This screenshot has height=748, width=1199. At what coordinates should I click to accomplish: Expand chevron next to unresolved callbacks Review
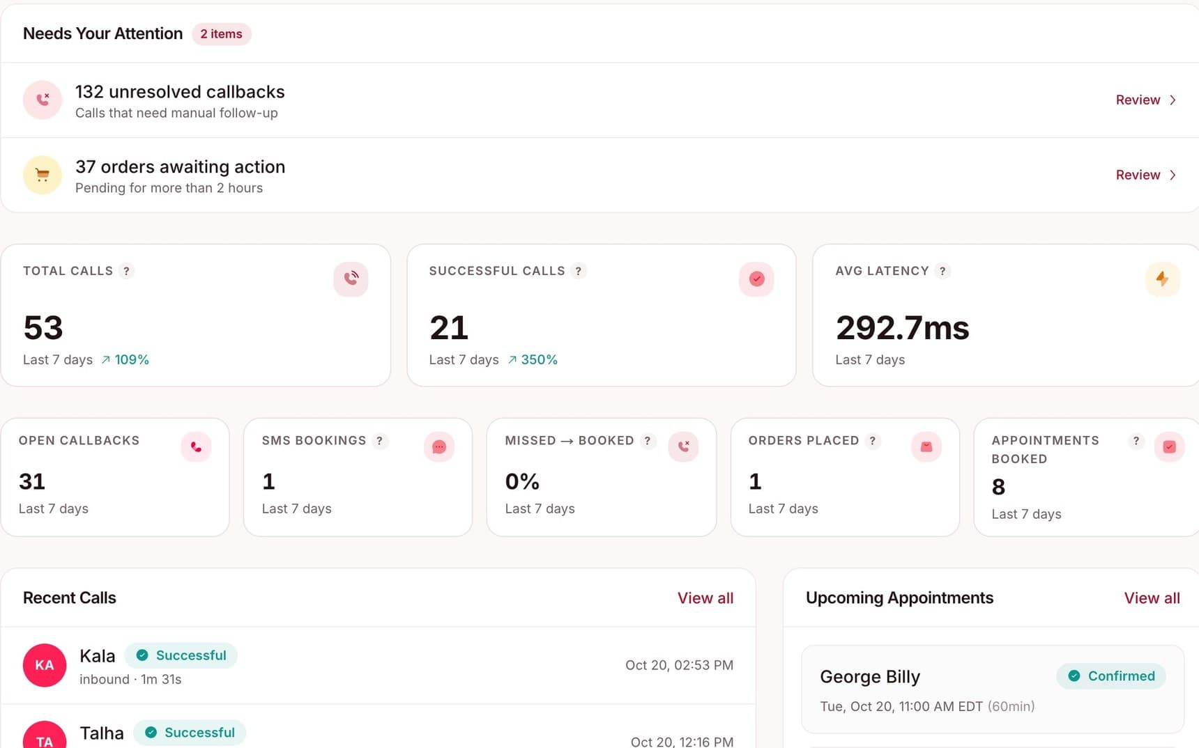coord(1173,100)
